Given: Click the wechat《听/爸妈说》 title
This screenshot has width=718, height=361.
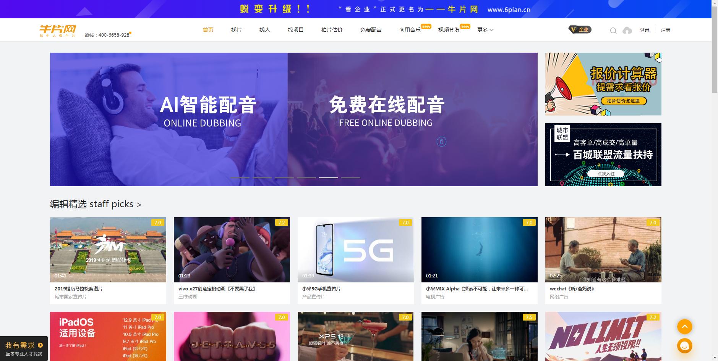Looking at the screenshot, I should pos(572,289).
